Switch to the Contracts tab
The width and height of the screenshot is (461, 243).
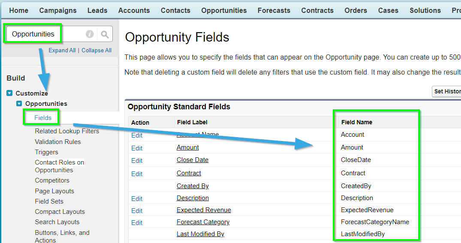[x=317, y=10]
